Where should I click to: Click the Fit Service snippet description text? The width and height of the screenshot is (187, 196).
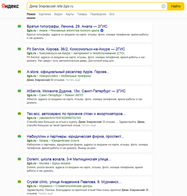(86, 59)
